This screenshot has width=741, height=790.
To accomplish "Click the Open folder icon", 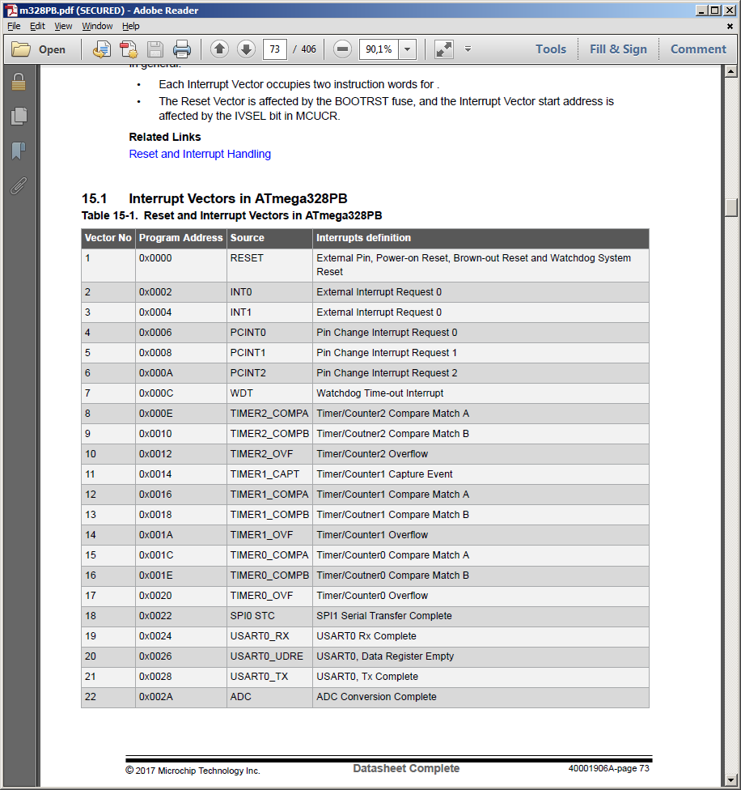I will pos(21,49).
